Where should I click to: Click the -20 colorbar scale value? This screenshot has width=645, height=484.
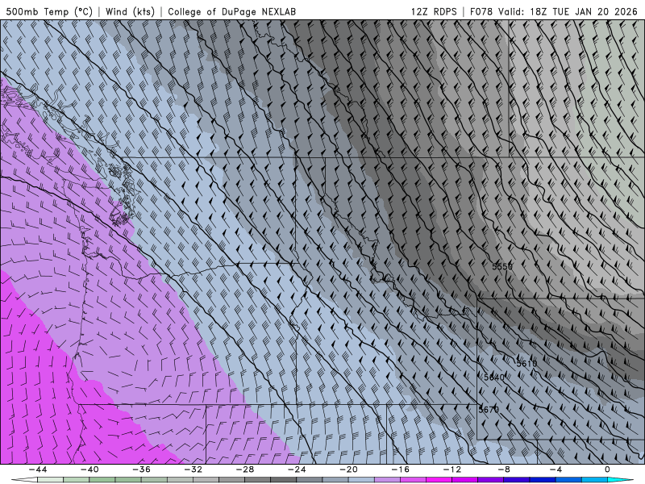click(348, 469)
